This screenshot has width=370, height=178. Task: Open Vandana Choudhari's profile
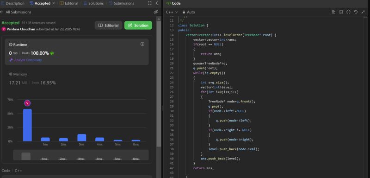click(21, 29)
